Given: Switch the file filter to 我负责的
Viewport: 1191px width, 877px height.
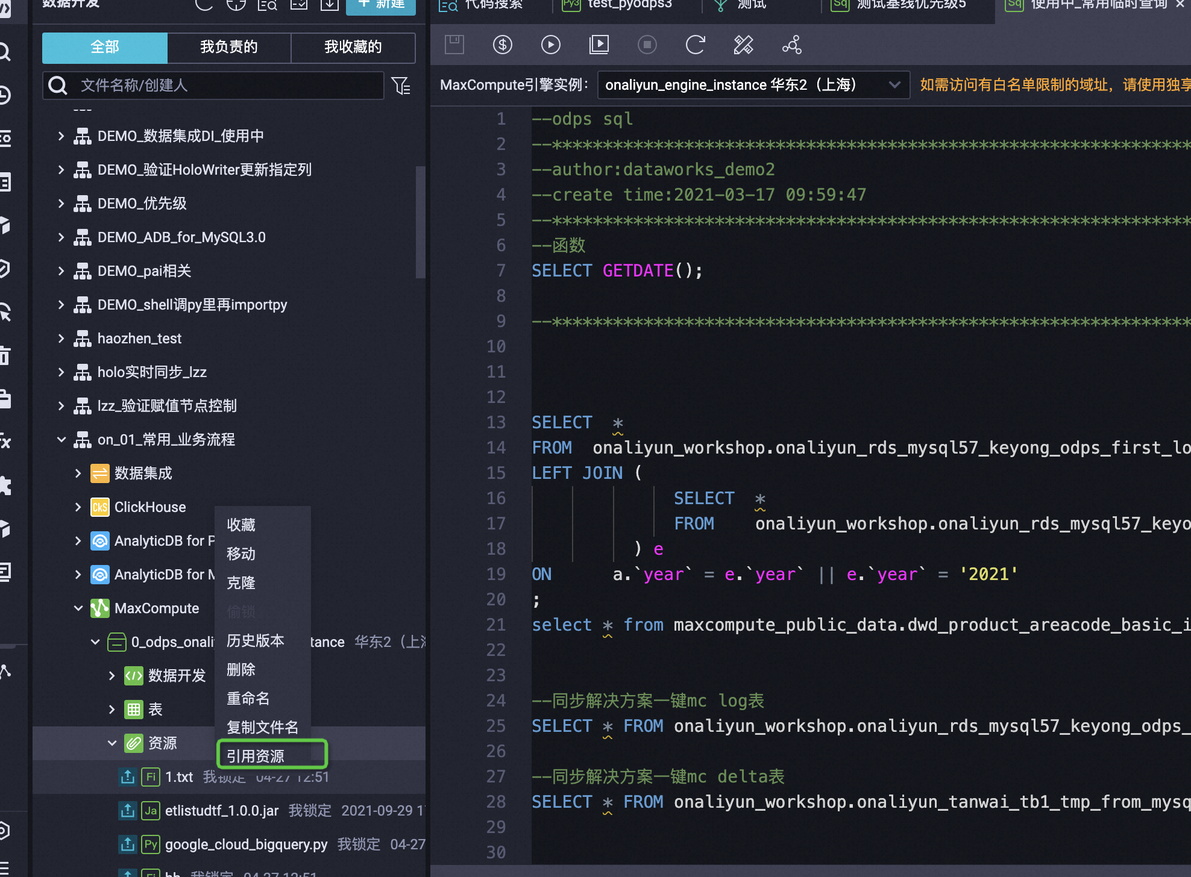Looking at the screenshot, I should [x=229, y=48].
